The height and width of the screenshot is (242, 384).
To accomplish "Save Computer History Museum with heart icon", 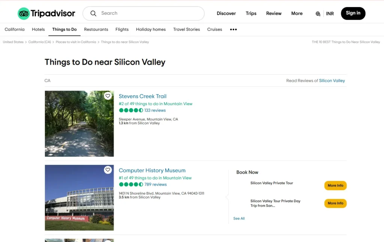I will [108, 170].
